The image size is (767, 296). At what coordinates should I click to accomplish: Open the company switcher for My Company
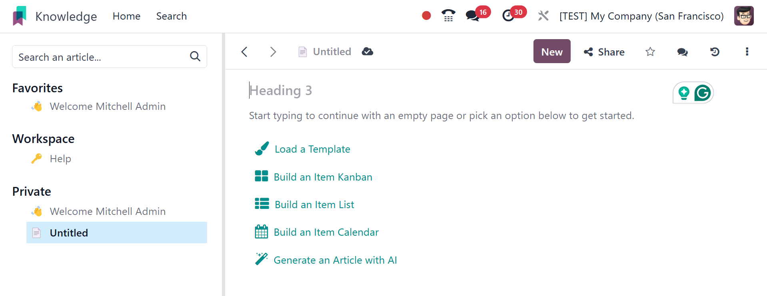(x=641, y=16)
